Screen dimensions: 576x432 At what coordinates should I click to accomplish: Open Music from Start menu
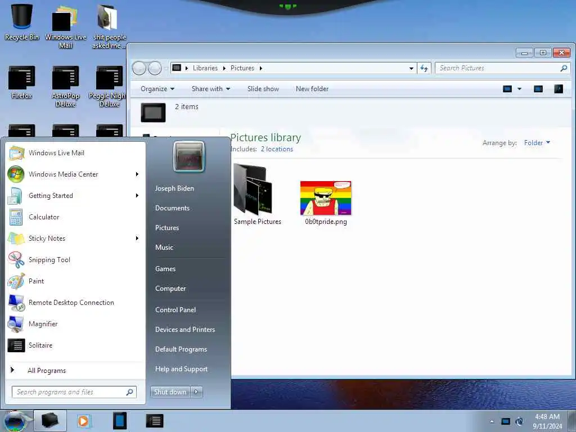(164, 247)
